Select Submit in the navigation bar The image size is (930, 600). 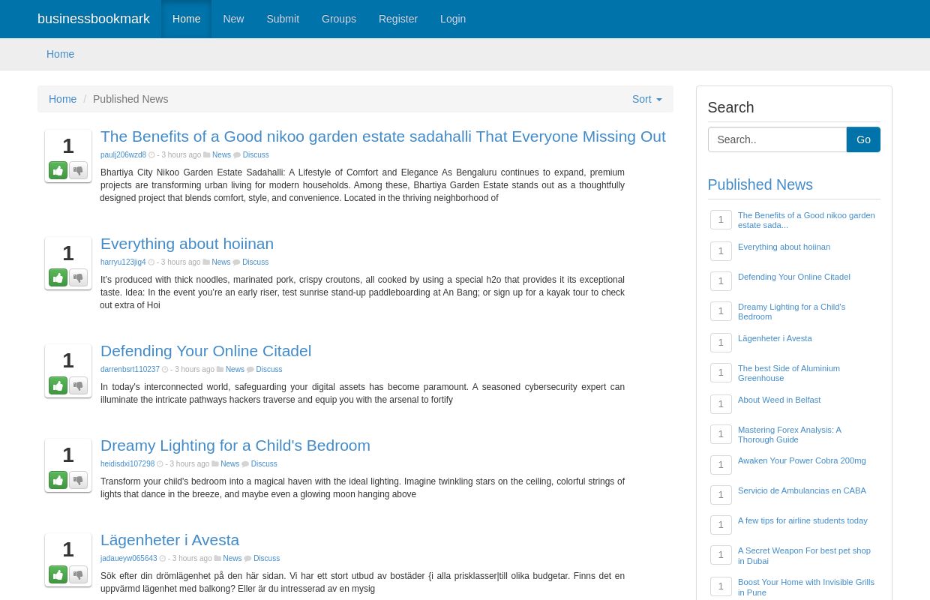[283, 19]
